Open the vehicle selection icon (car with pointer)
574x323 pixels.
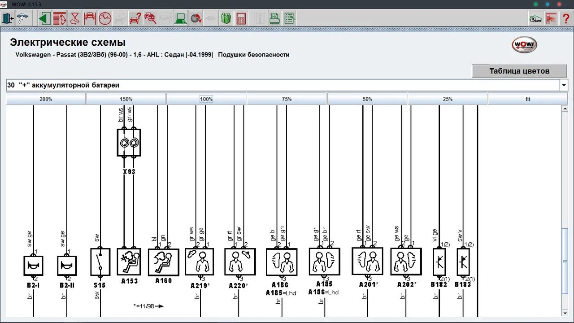22,18
